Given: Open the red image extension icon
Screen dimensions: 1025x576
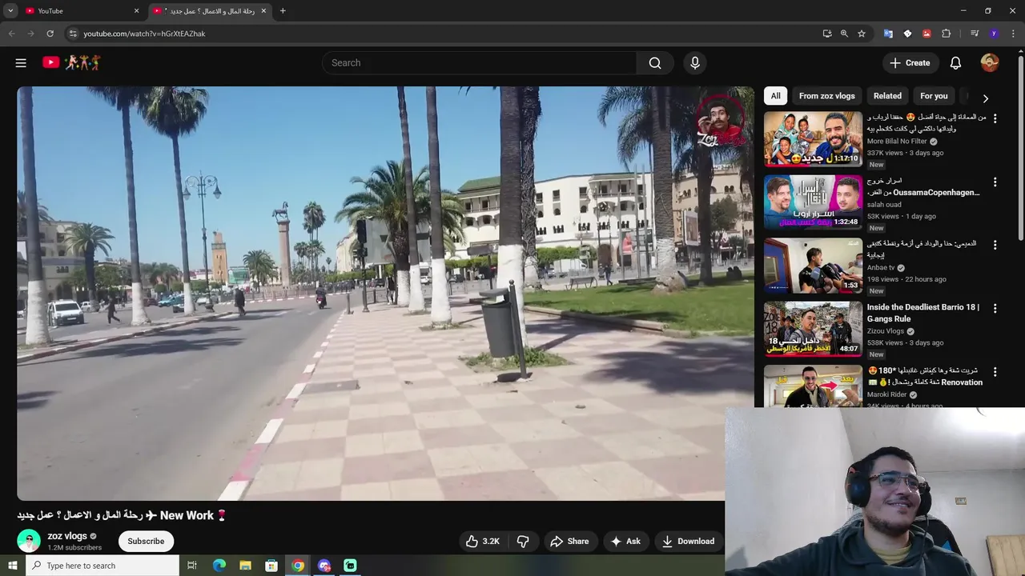Looking at the screenshot, I should 927,34.
